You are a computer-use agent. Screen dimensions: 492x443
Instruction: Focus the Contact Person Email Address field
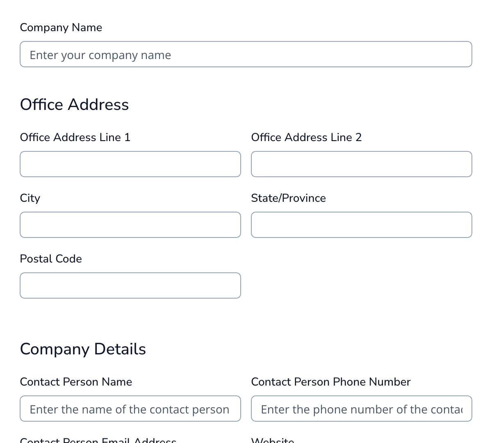click(x=130, y=442)
